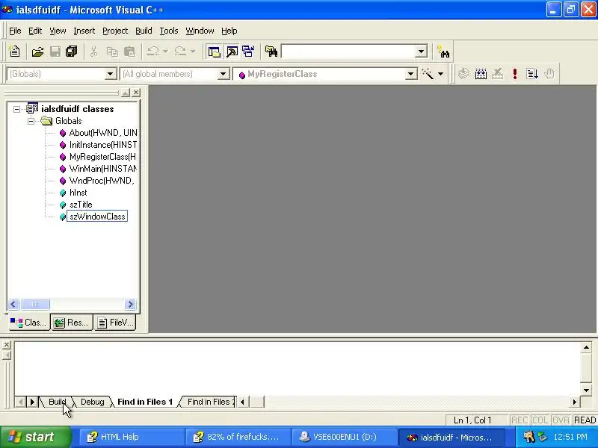Image resolution: width=598 pixels, height=448 pixels.
Task: Switch to the Debug output tab
Action: coord(92,402)
